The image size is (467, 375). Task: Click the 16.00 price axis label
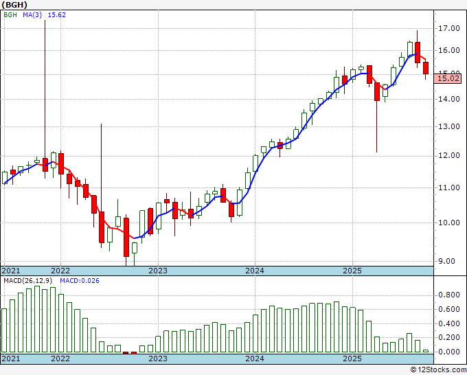[x=449, y=50]
